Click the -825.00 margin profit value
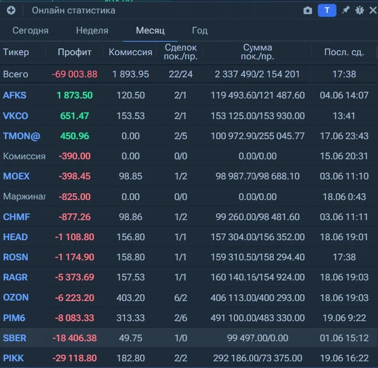Screen dimensions: 378x368 [74, 197]
